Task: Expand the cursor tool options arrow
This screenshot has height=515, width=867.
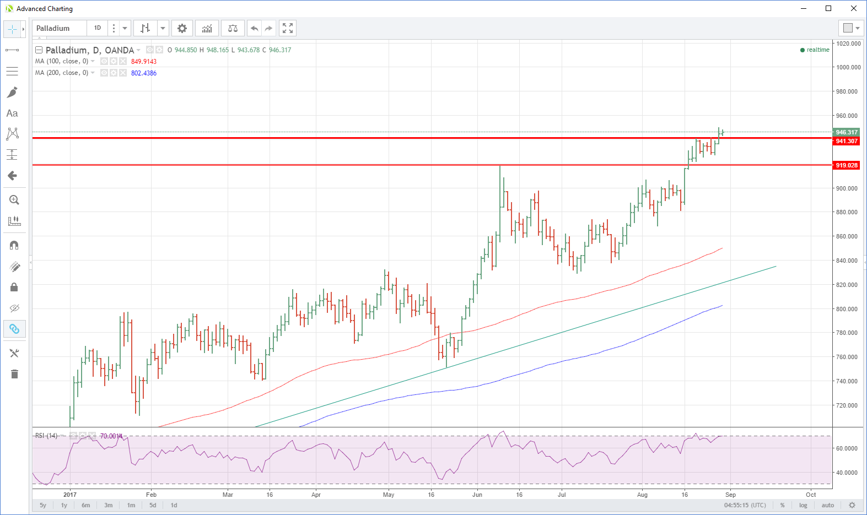Action: (23, 29)
